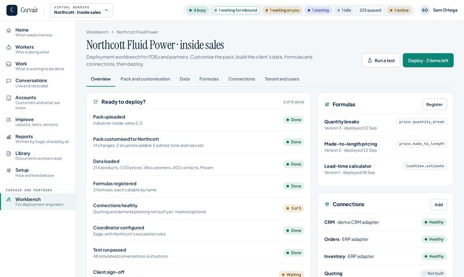Open the Home sidebar icon
Screen dimensions: 464x277
(9, 30)
